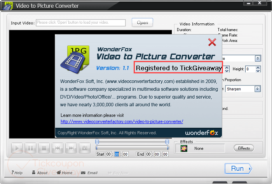Open the Sharpen dropdown
This screenshot has width=272, height=184.
(257, 89)
